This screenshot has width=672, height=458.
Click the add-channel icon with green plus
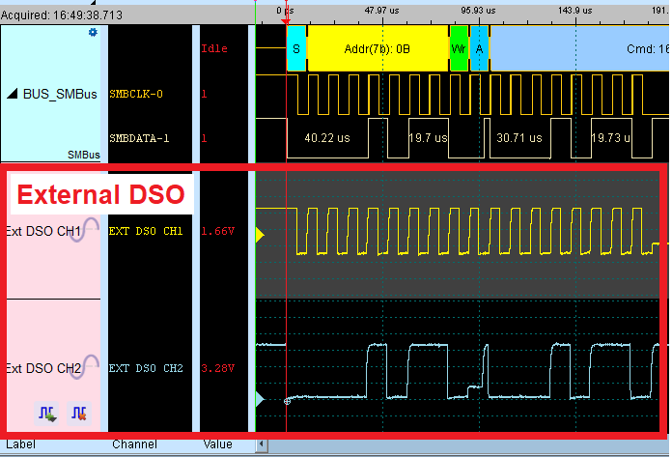(x=47, y=415)
